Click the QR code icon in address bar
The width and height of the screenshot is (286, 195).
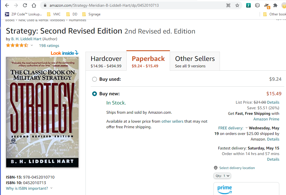point(228,6)
